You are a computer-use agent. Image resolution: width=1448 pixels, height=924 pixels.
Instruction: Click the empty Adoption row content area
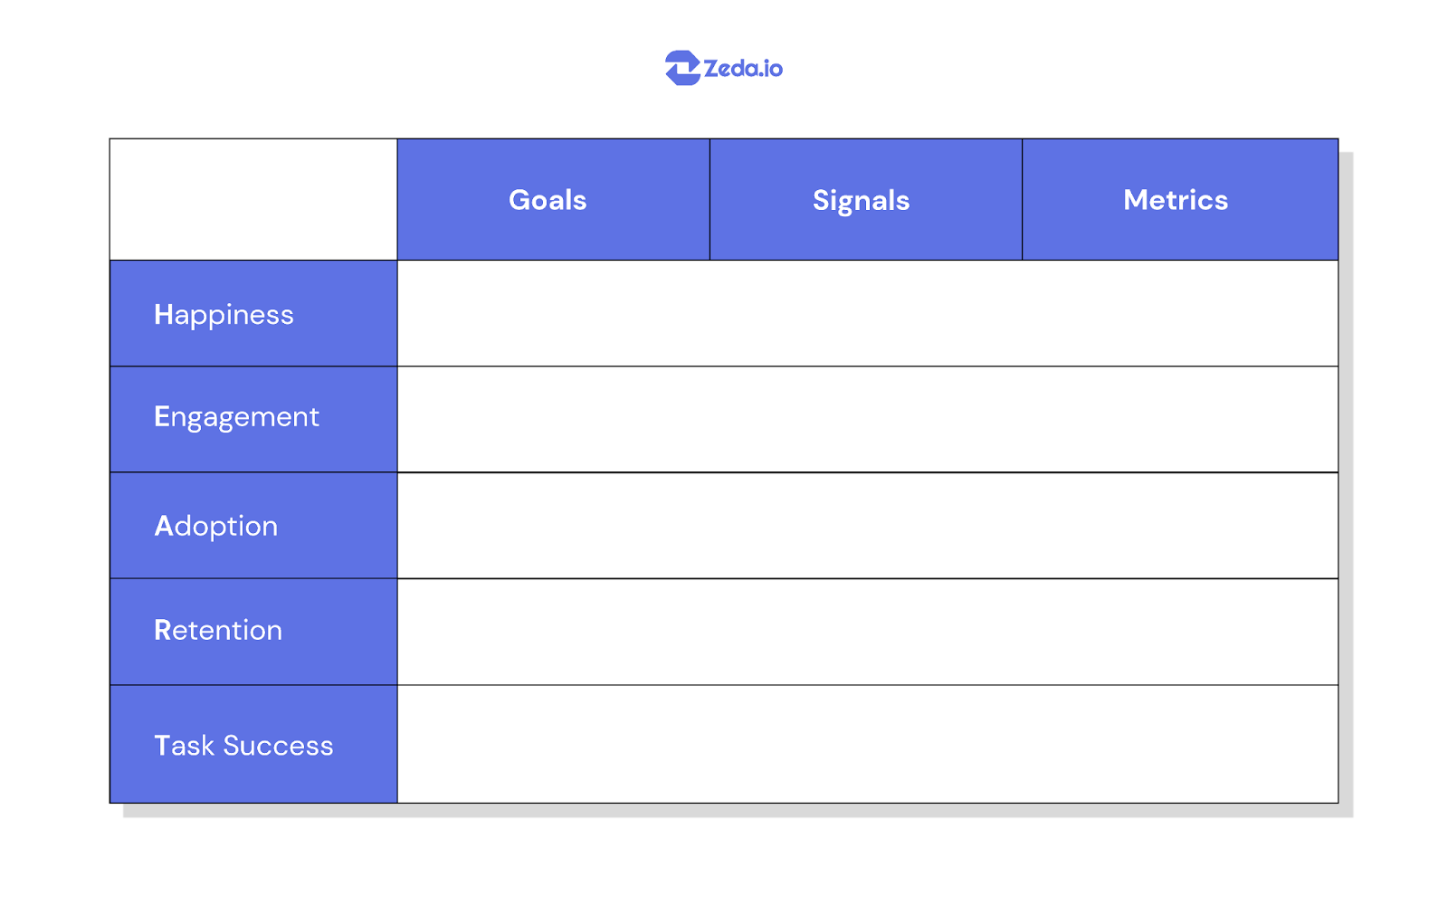(x=867, y=526)
